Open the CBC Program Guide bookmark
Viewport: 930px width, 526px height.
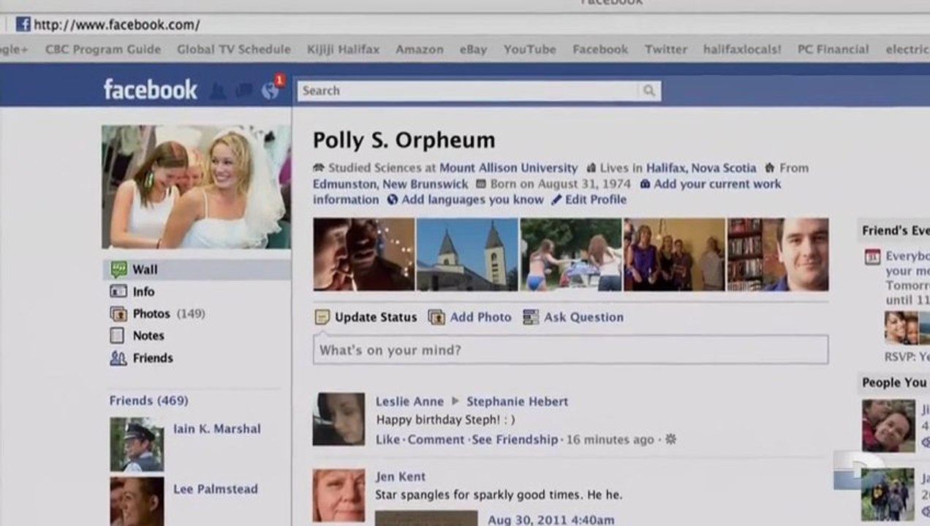(x=103, y=50)
